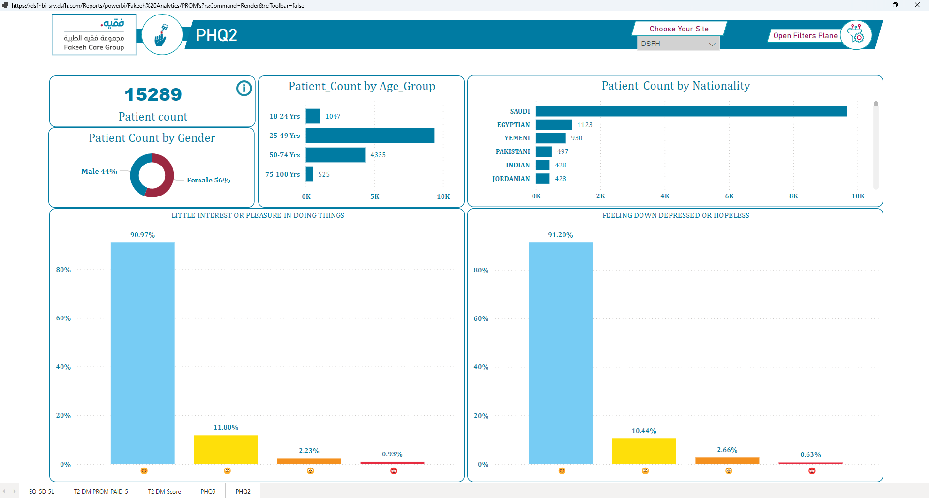929x498 pixels.
Task: Select the INDIAN nationality bar
Action: pos(543,165)
